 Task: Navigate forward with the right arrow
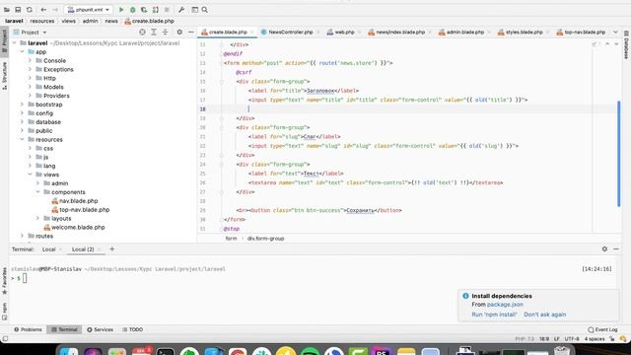coord(55,10)
